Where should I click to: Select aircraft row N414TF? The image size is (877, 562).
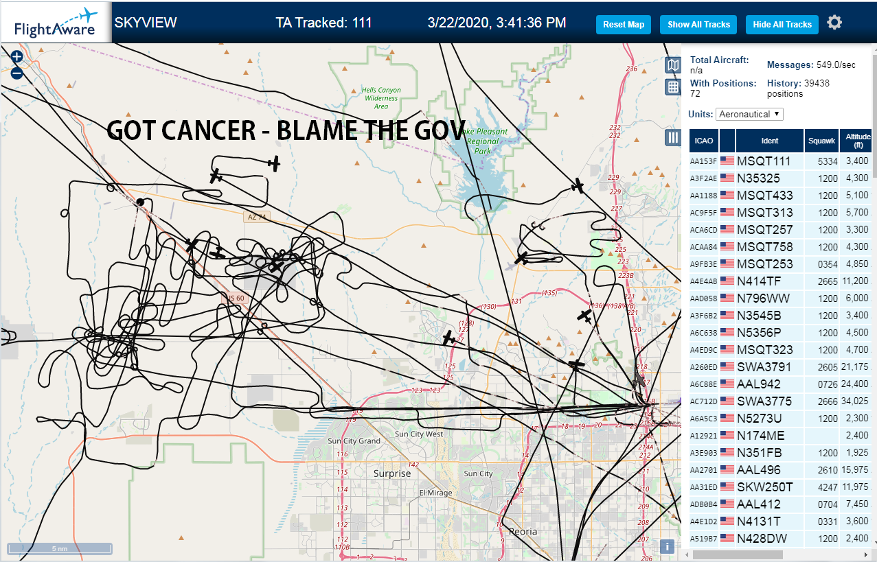(x=781, y=281)
